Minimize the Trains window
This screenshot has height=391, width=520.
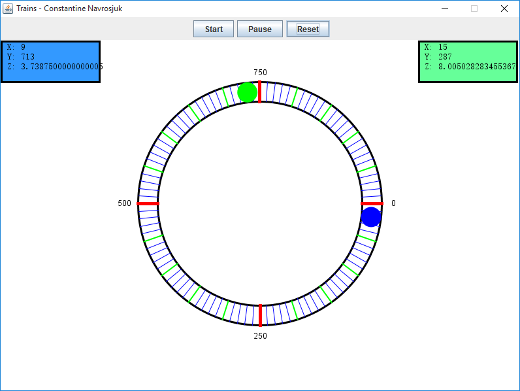coord(444,8)
